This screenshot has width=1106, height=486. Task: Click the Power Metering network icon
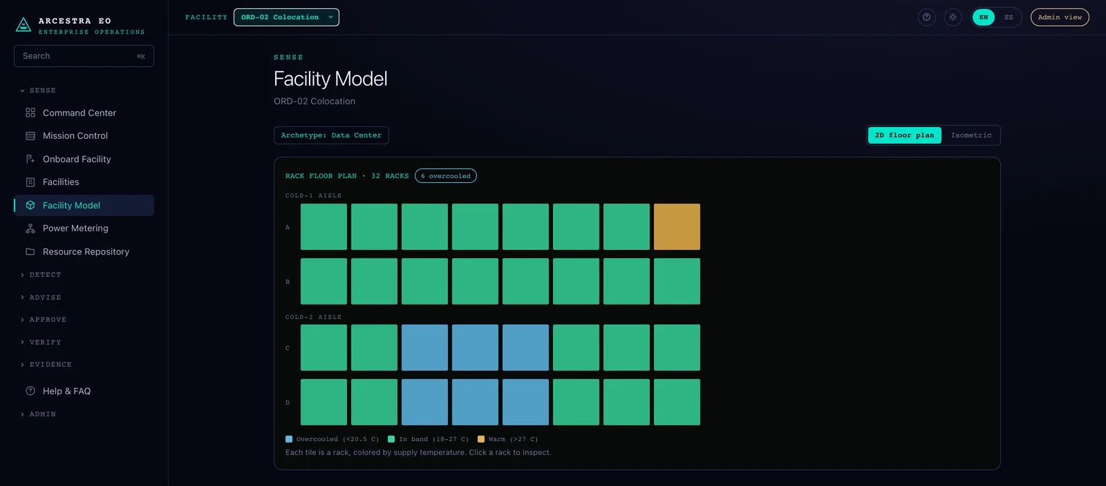click(x=30, y=229)
